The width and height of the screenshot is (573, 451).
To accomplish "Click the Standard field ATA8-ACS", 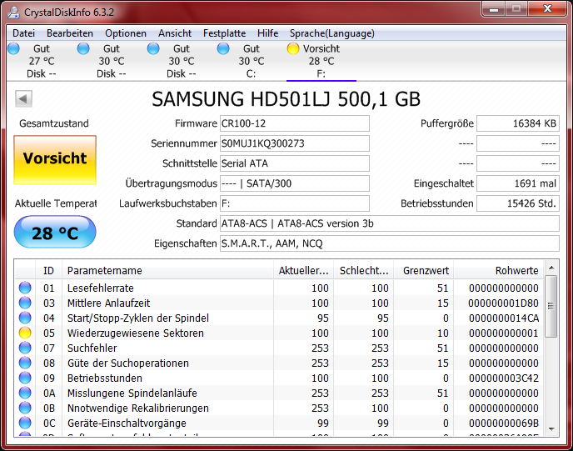I will click(x=390, y=223).
